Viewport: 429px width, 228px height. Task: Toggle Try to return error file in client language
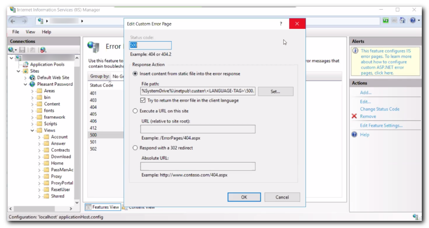(143, 100)
